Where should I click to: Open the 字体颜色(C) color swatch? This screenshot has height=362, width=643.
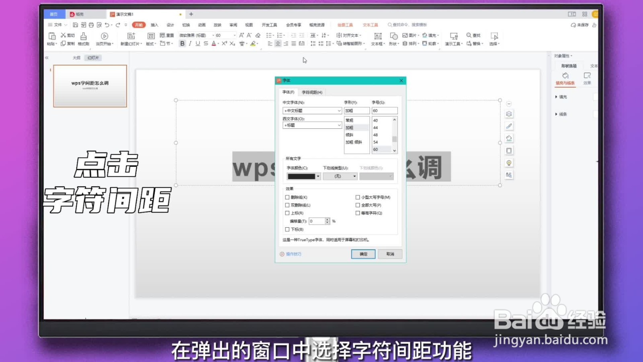(x=302, y=176)
